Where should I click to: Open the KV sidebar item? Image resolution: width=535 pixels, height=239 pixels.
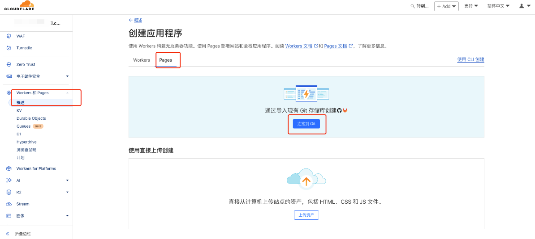point(19,110)
